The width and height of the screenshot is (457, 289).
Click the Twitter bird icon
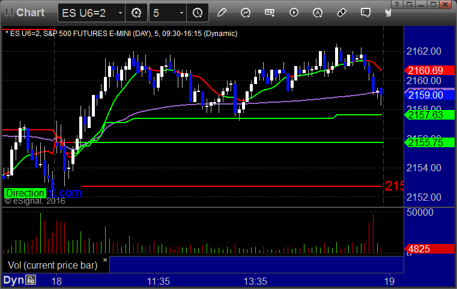388,13
